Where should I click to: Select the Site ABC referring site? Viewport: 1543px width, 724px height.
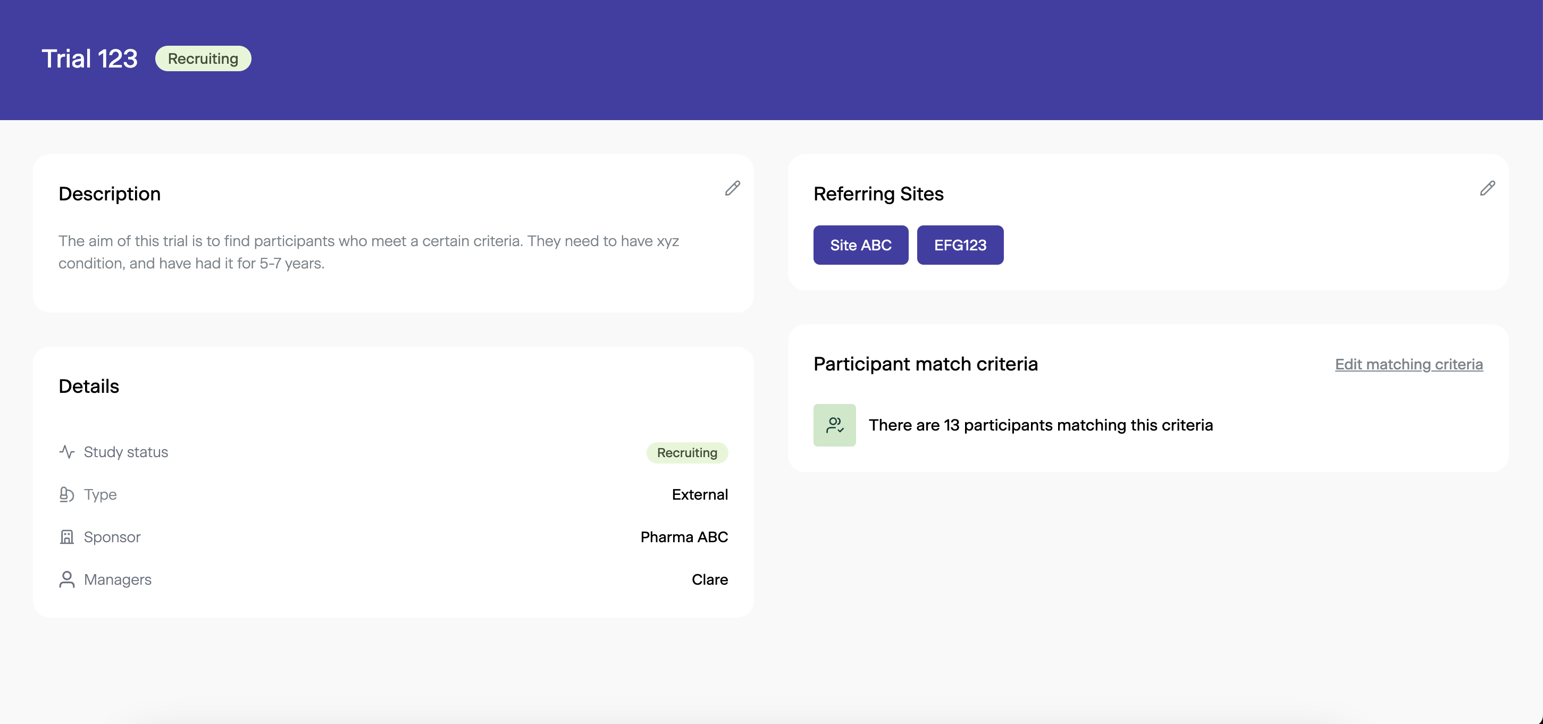point(860,245)
